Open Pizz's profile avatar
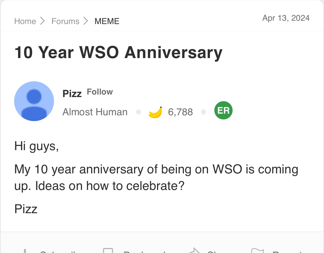The width and height of the screenshot is (324, 253). pyautogui.click(x=34, y=101)
